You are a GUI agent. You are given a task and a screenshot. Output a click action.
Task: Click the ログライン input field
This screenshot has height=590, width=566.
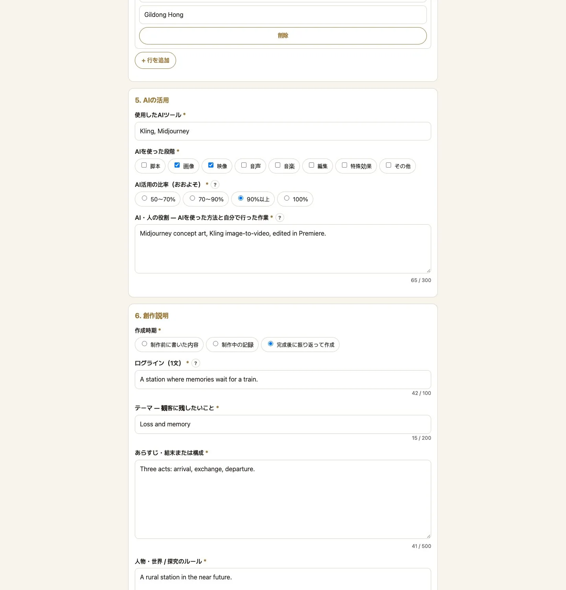283,380
